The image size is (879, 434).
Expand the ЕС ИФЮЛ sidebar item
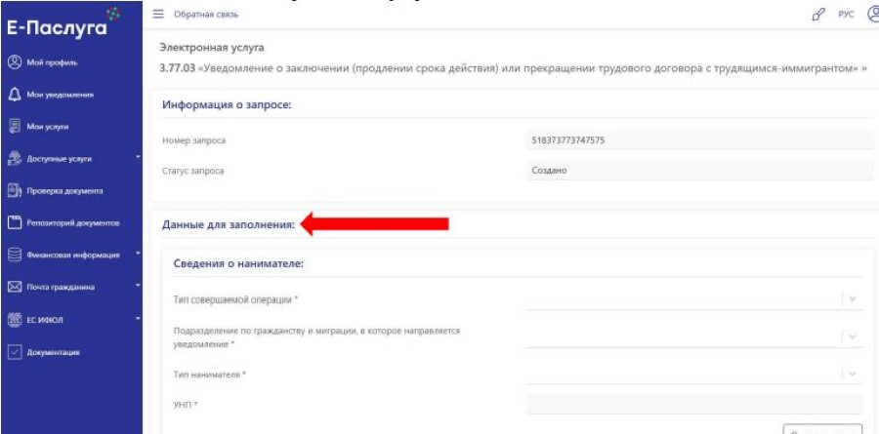pos(73,319)
